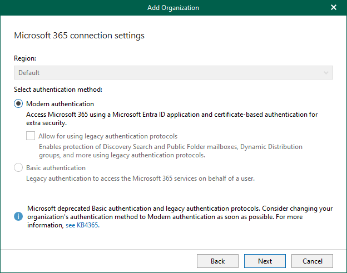Choose the Basic authentication radio button

coord(18,167)
